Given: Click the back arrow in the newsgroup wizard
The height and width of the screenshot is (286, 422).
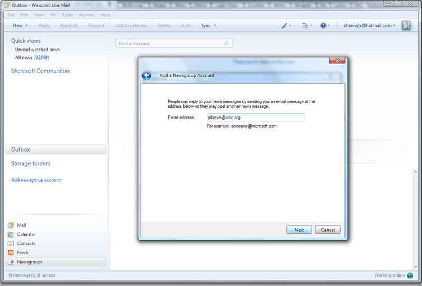Looking at the screenshot, I should (147, 75).
